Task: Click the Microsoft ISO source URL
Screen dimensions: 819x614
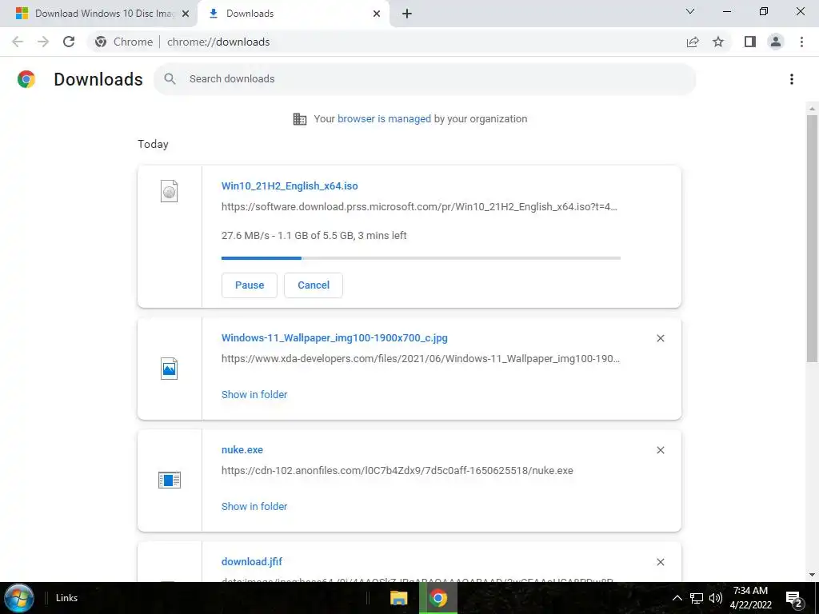Action: click(x=419, y=207)
